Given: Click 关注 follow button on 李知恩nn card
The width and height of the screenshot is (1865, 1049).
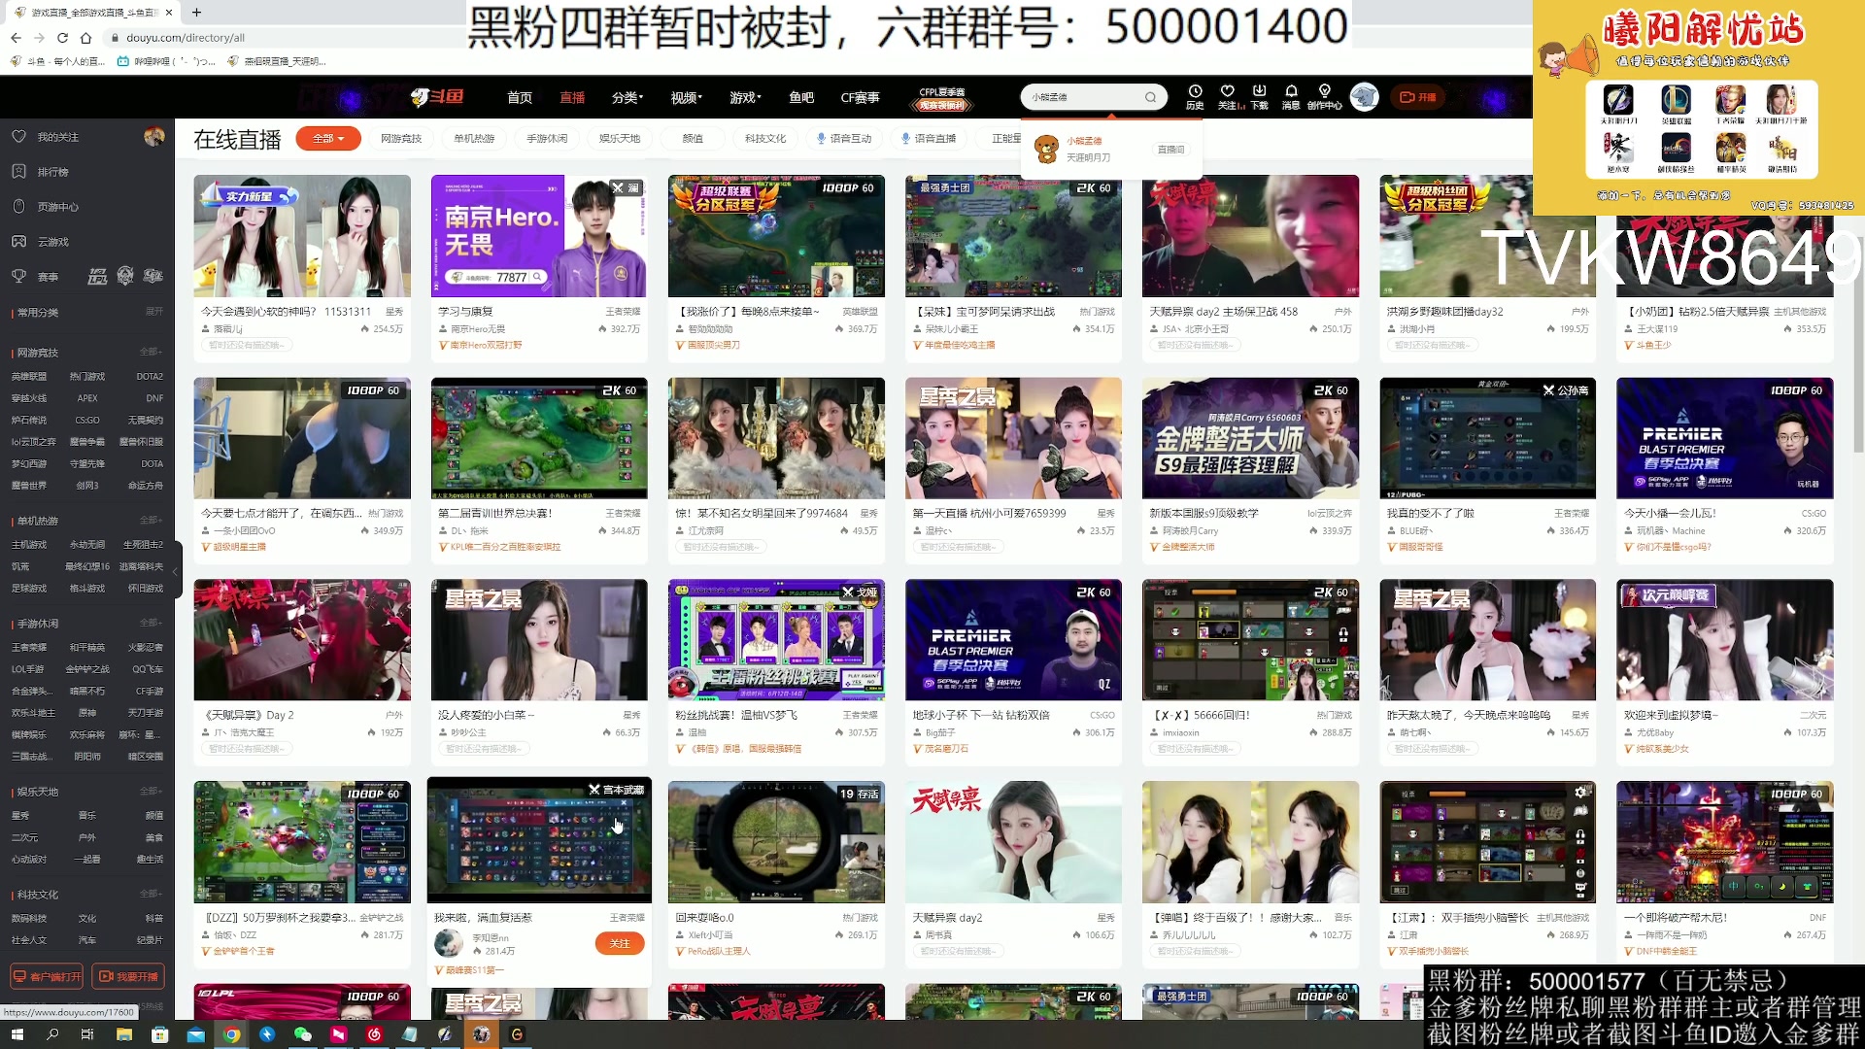Looking at the screenshot, I should coord(620,943).
